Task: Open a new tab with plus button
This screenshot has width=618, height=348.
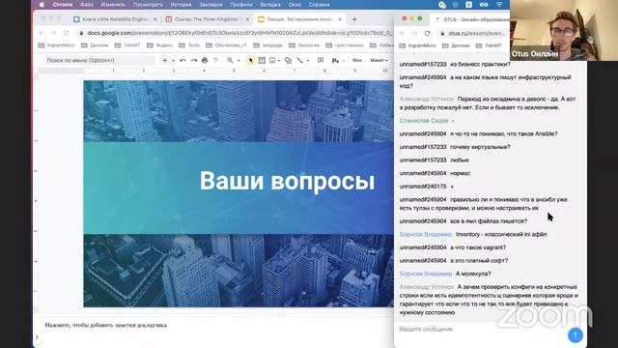Action: 354,19
